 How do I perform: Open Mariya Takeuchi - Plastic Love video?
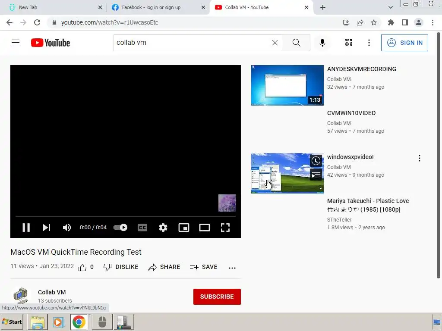(368, 205)
